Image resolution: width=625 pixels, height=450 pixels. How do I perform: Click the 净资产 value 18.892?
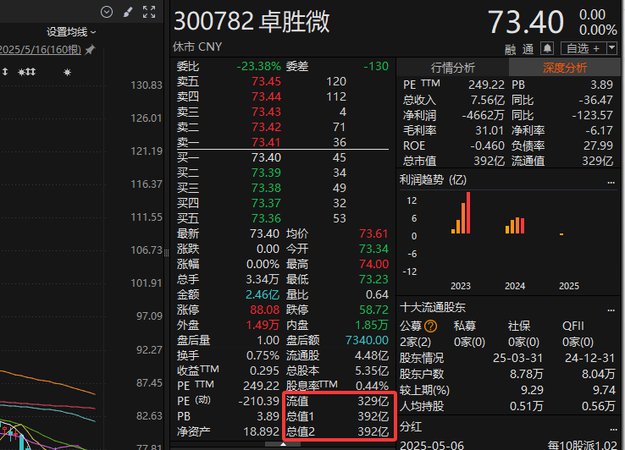(x=261, y=431)
